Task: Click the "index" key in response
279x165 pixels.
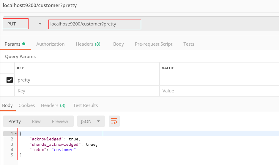Action: tap(38, 150)
